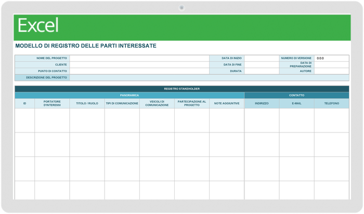Select the DURATA label cell

pyautogui.click(x=227, y=71)
